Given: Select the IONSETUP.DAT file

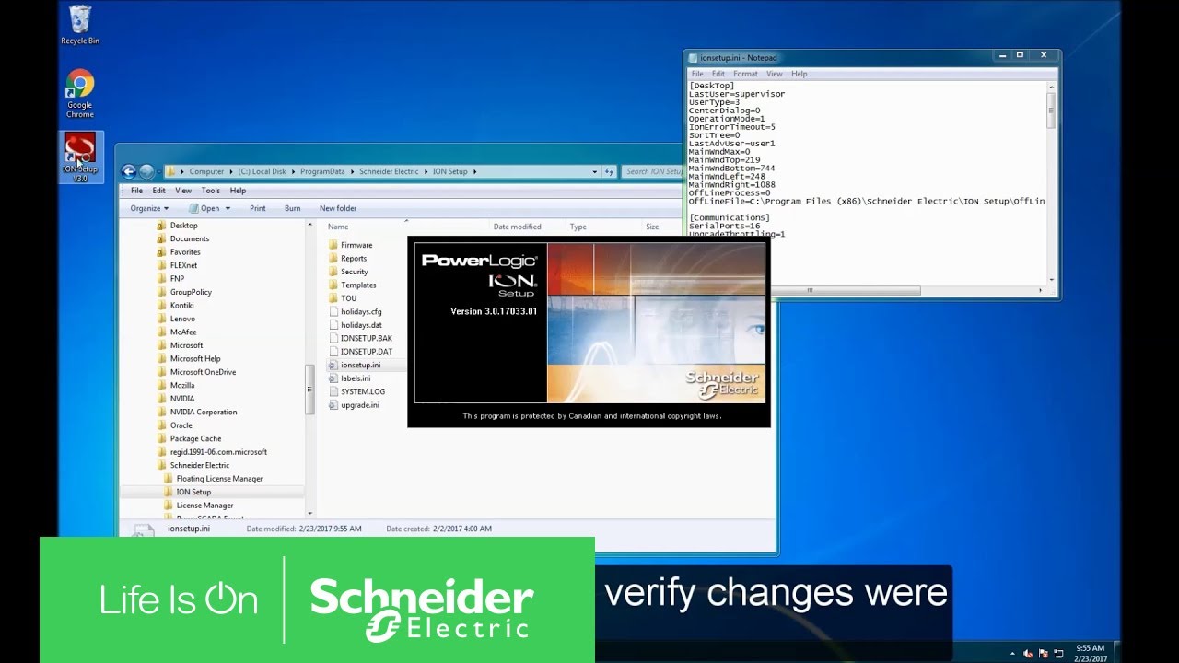Looking at the screenshot, I should [x=360, y=352].
